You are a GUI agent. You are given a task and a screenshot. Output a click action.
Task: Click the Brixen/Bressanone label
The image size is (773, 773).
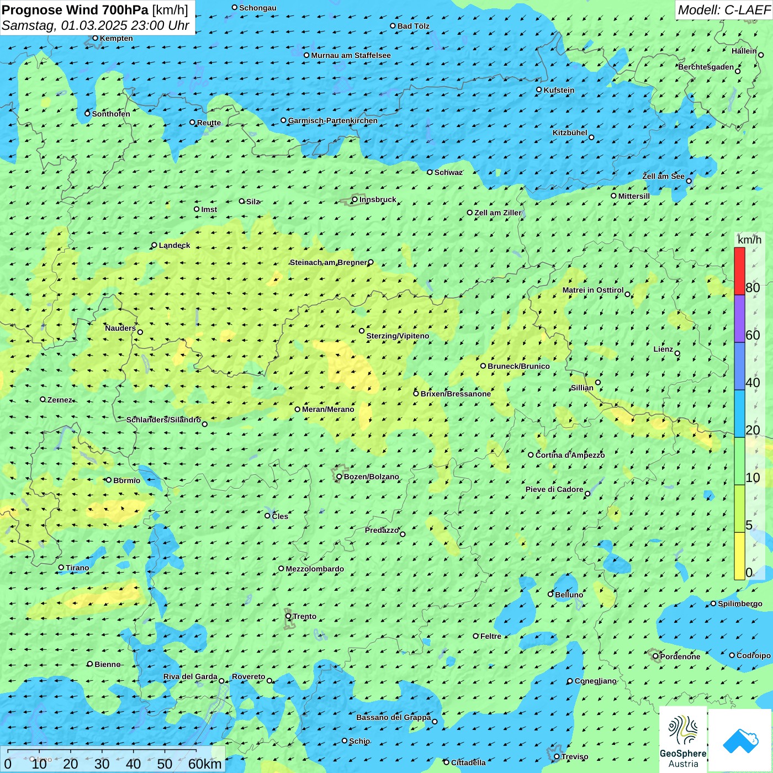click(x=456, y=394)
